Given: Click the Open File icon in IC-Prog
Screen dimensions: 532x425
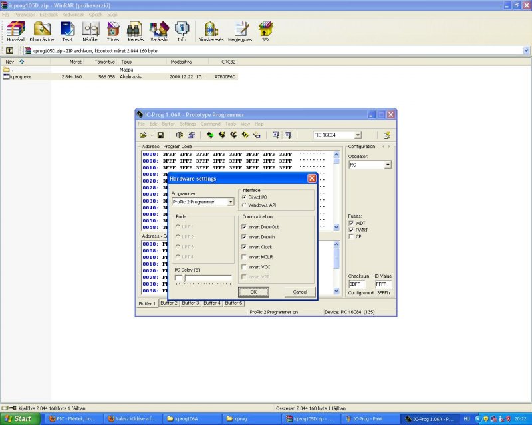Looking at the screenshot, I should pos(143,135).
